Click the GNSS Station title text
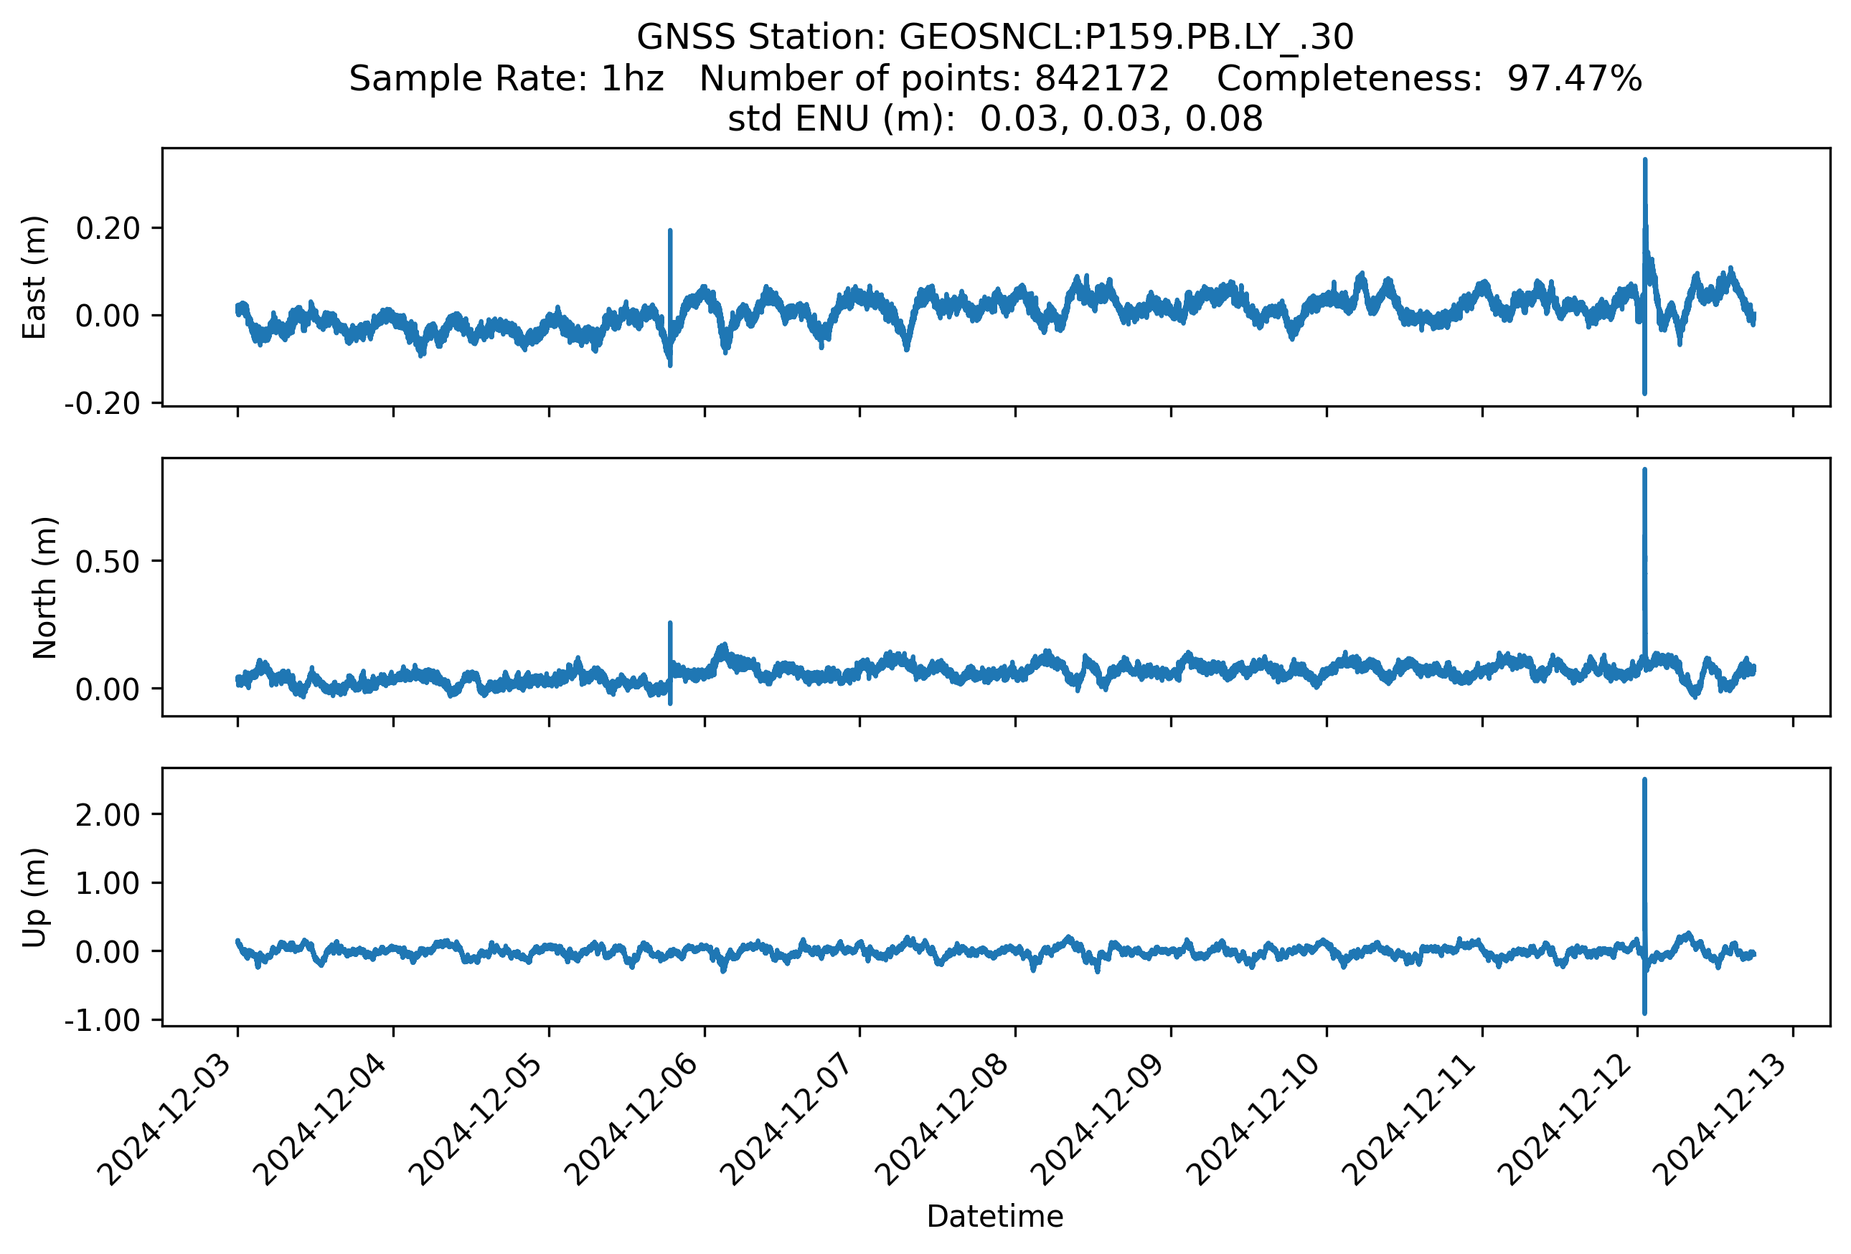 [x=995, y=37]
